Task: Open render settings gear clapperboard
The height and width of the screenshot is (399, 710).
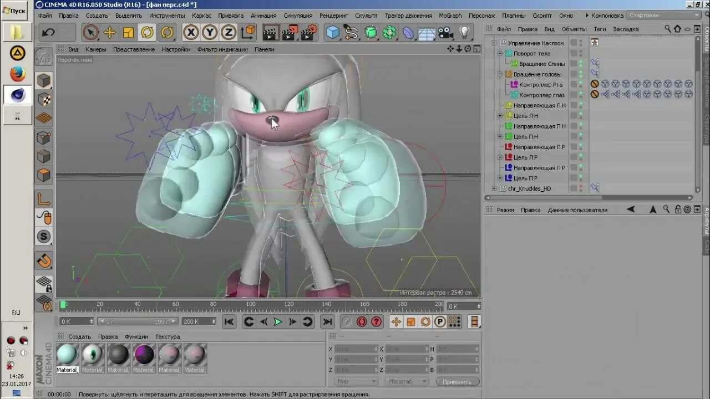Action: pos(310,33)
